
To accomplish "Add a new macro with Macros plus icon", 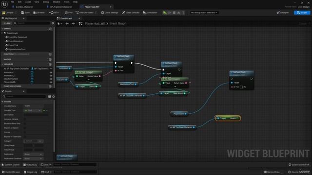I will coord(50,59).
